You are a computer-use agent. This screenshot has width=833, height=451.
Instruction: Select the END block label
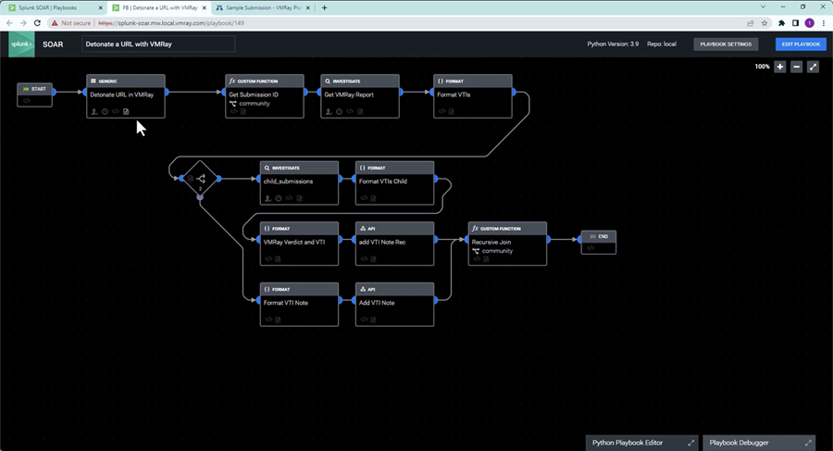point(603,236)
